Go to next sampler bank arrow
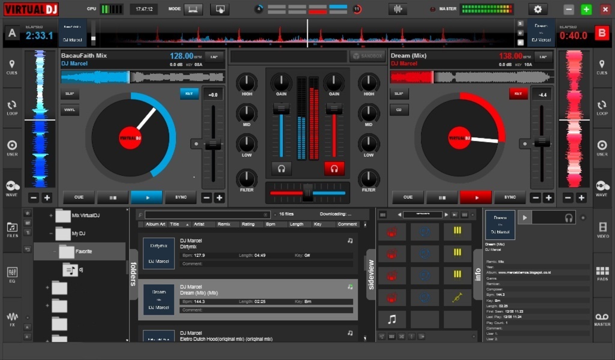This screenshot has height=360, width=615. (x=446, y=215)
